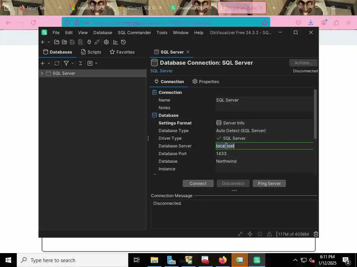Click the export upward-arrow box icon
Image resolution: width=357 pixels, height=267 pixels.
(x=90, y=63)
